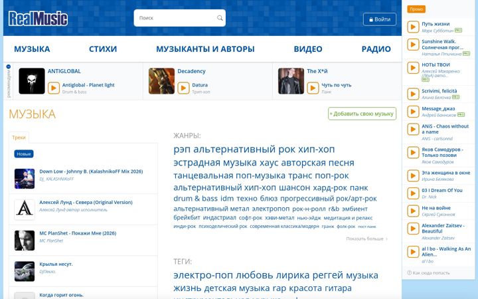Click the RealMusic logo

tap(38, 19)
